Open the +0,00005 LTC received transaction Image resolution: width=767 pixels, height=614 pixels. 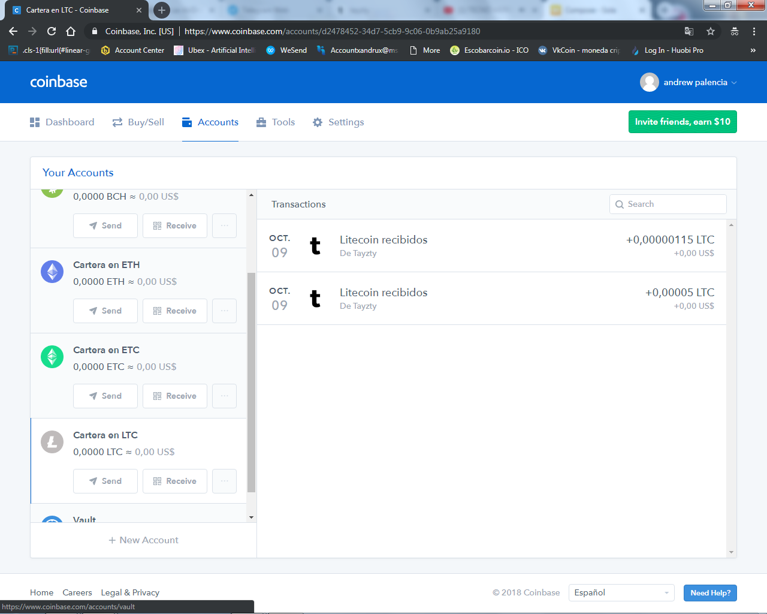(492, 299)
